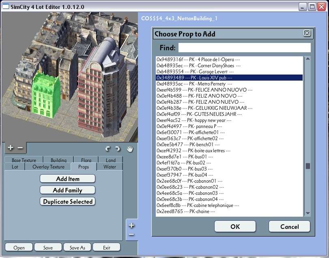Click the Add Family button

tap(68, 190)
